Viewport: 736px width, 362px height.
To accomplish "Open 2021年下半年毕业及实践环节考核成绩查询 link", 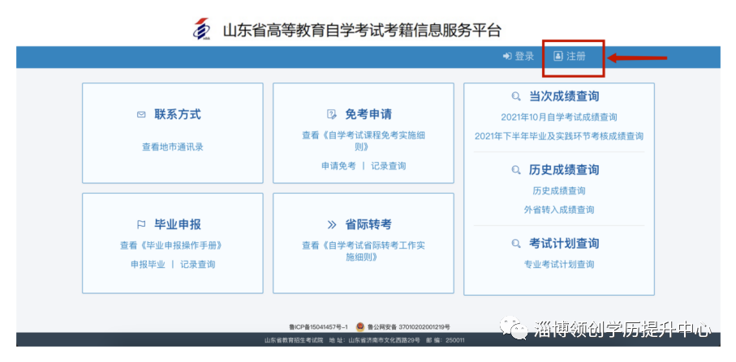I will click(x=559, y=136).
